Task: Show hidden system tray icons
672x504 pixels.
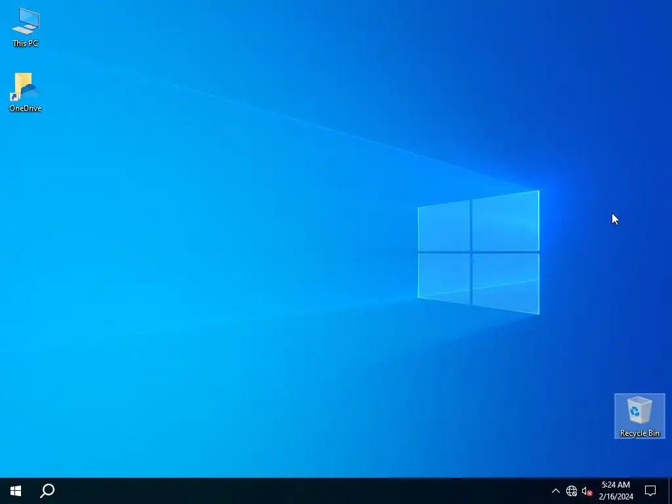Action: point(555,491)
